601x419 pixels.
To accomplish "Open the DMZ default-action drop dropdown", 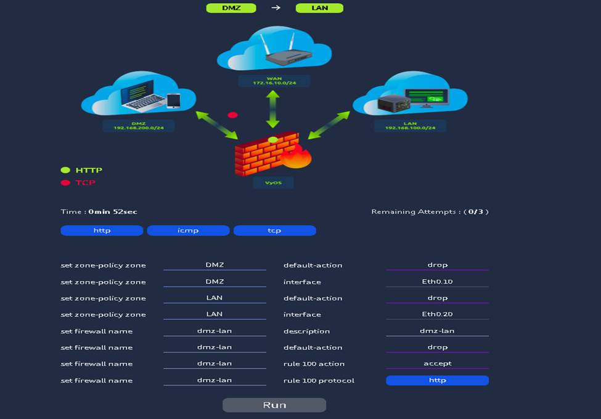I will click(x=437, y=264).
